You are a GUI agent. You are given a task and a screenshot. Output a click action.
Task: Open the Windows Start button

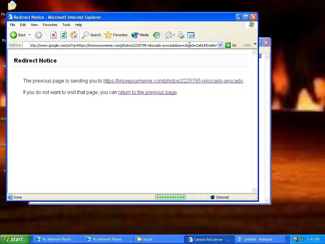15,239
